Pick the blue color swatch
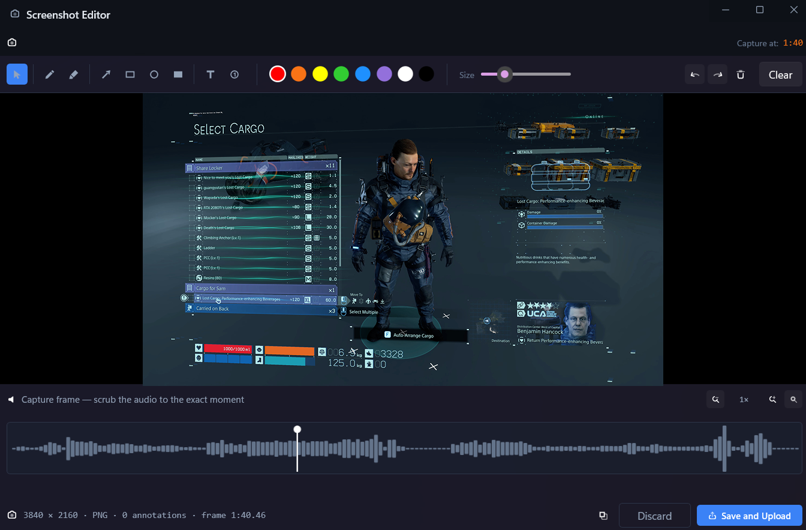This screenshot has width=806, height=530. pyautogui.click(x=363, y=74)
